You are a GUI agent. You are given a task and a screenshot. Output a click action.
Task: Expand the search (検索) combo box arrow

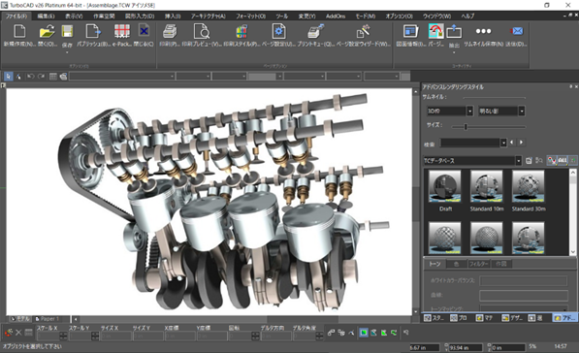503,143
